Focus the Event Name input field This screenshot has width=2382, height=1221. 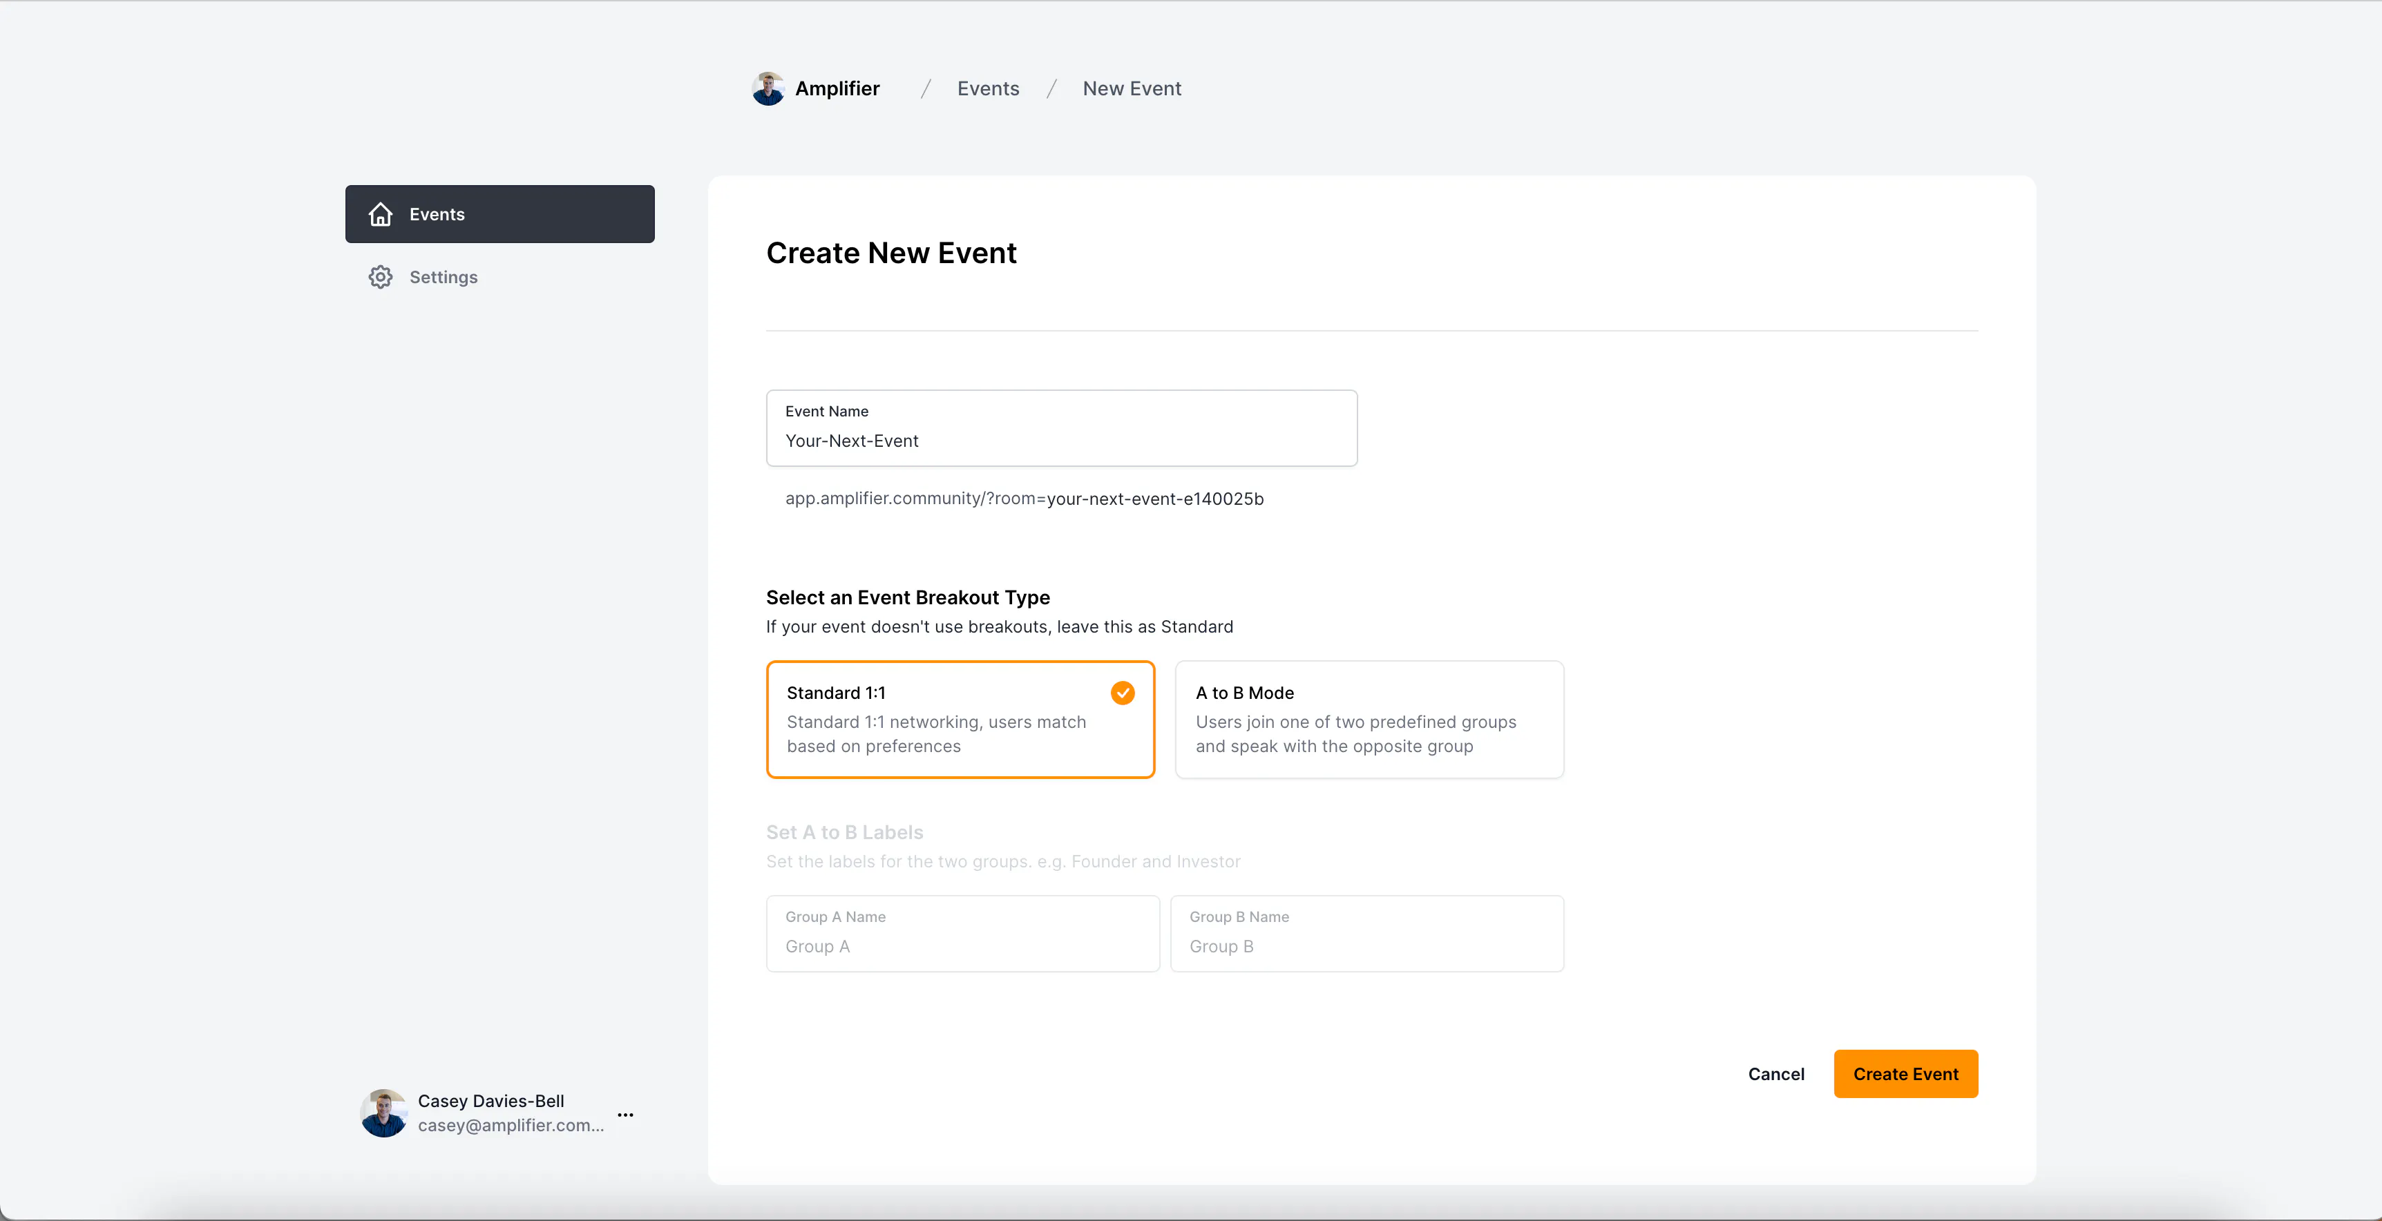(x=1062, y=428)
